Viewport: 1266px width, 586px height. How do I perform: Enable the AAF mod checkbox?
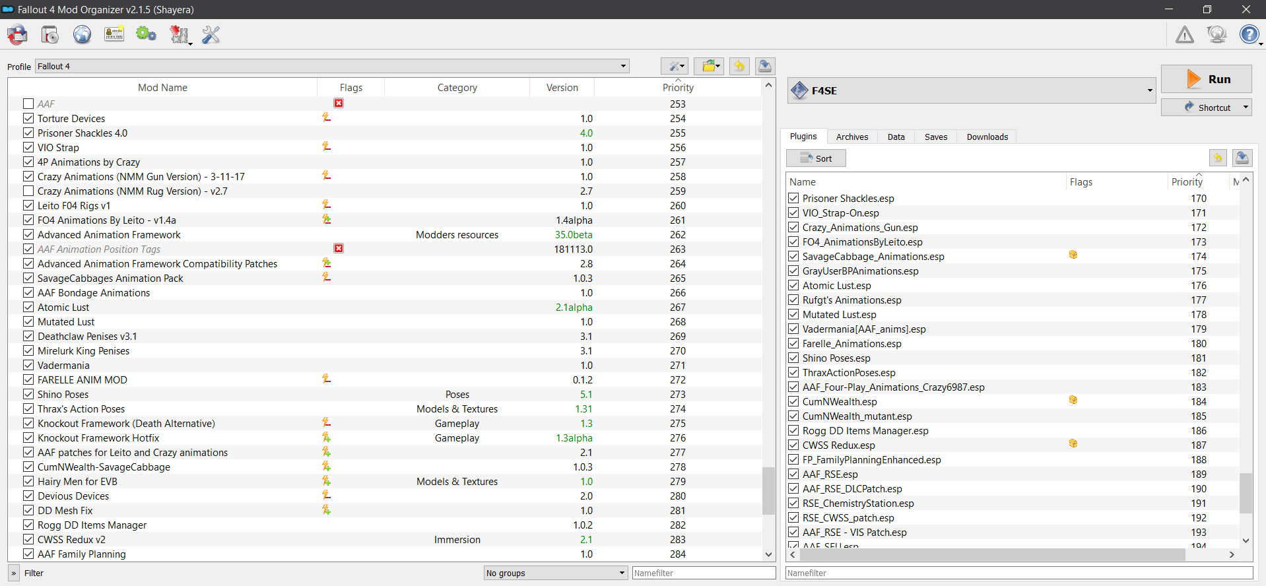[x=28, y=104]
